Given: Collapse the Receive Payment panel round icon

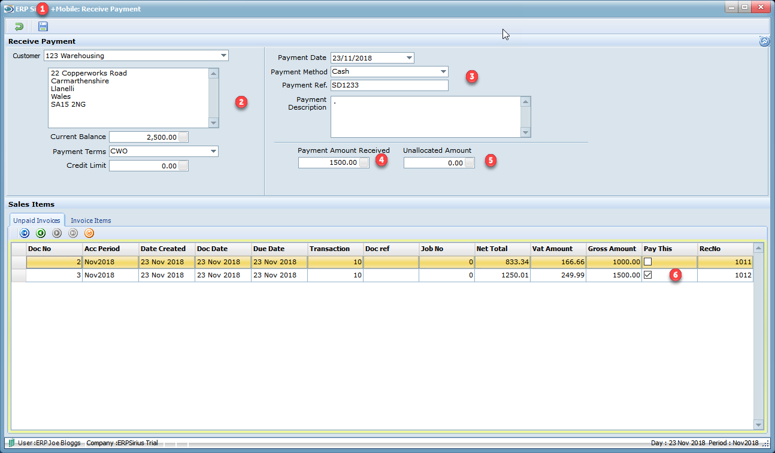Looking at the screenshot, I should [764, 41].
